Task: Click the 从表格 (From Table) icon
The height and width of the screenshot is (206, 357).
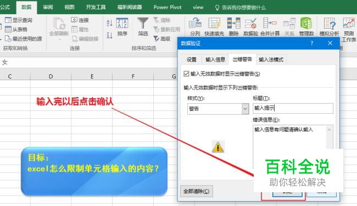Action: [8, 29]
